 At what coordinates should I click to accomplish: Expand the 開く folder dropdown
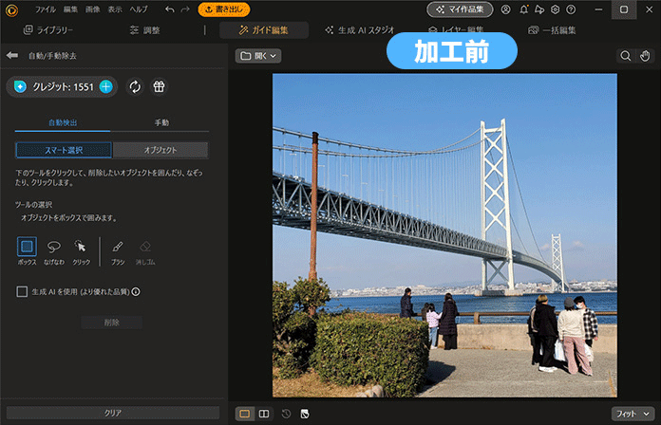(258, 56)
